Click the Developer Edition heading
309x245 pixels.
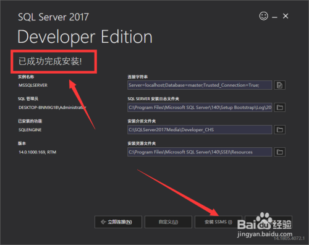coord(85,37)
